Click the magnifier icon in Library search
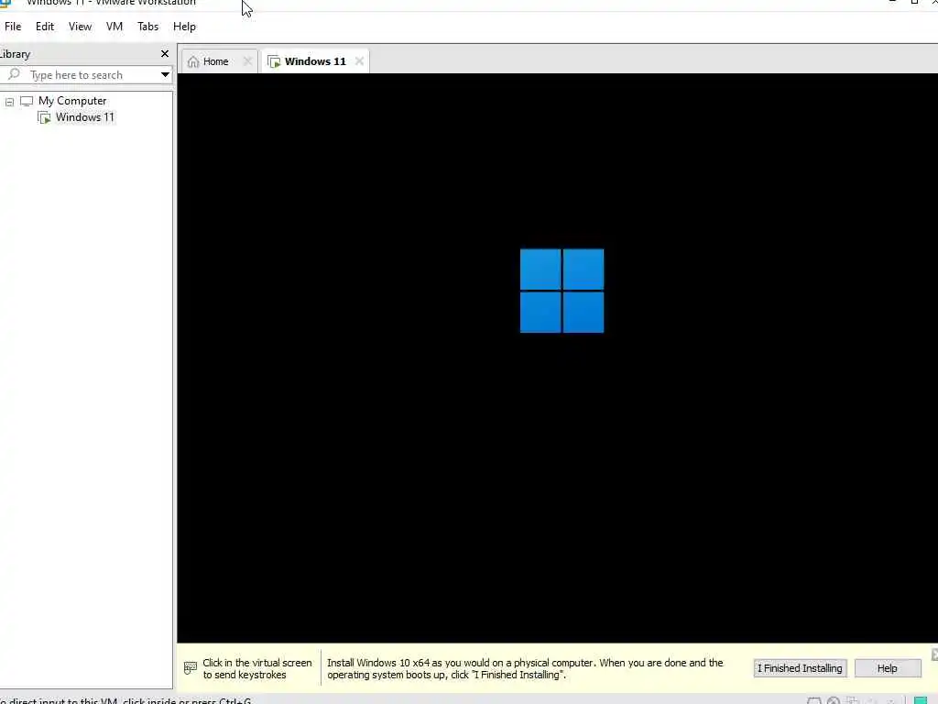938x704 pixels. click(15, 74)
